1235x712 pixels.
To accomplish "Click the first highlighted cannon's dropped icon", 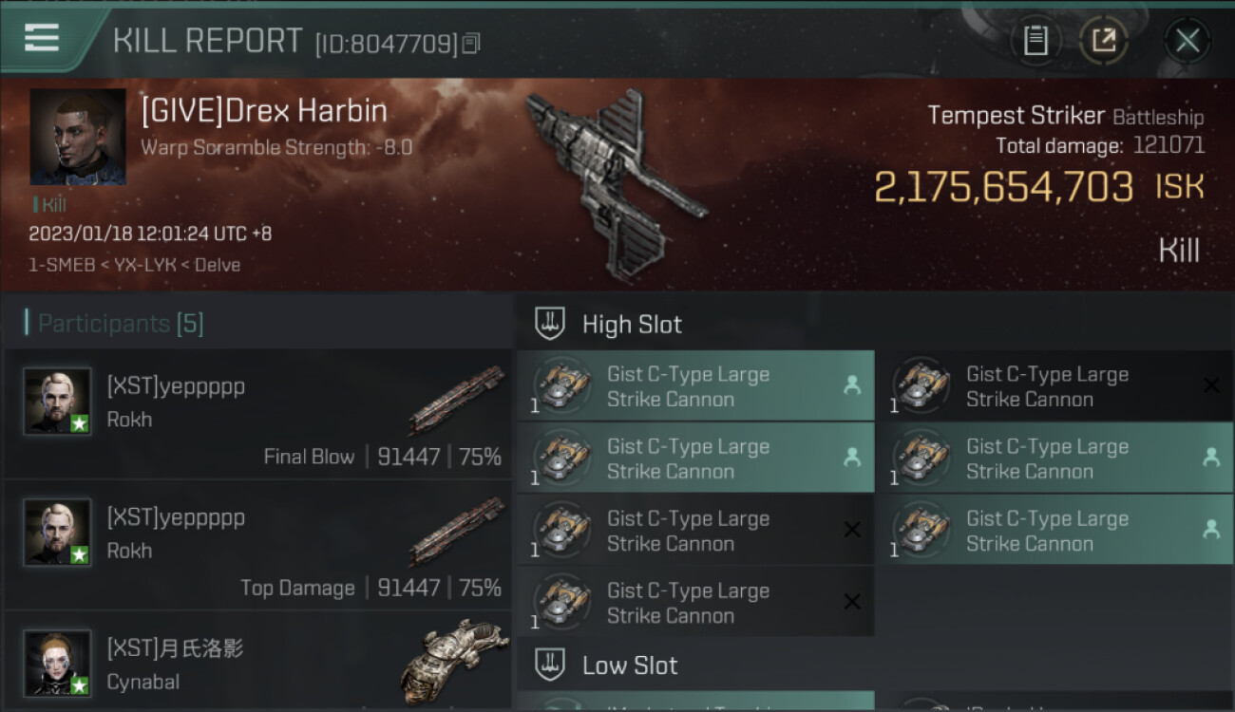I will [x=852, y=385].
